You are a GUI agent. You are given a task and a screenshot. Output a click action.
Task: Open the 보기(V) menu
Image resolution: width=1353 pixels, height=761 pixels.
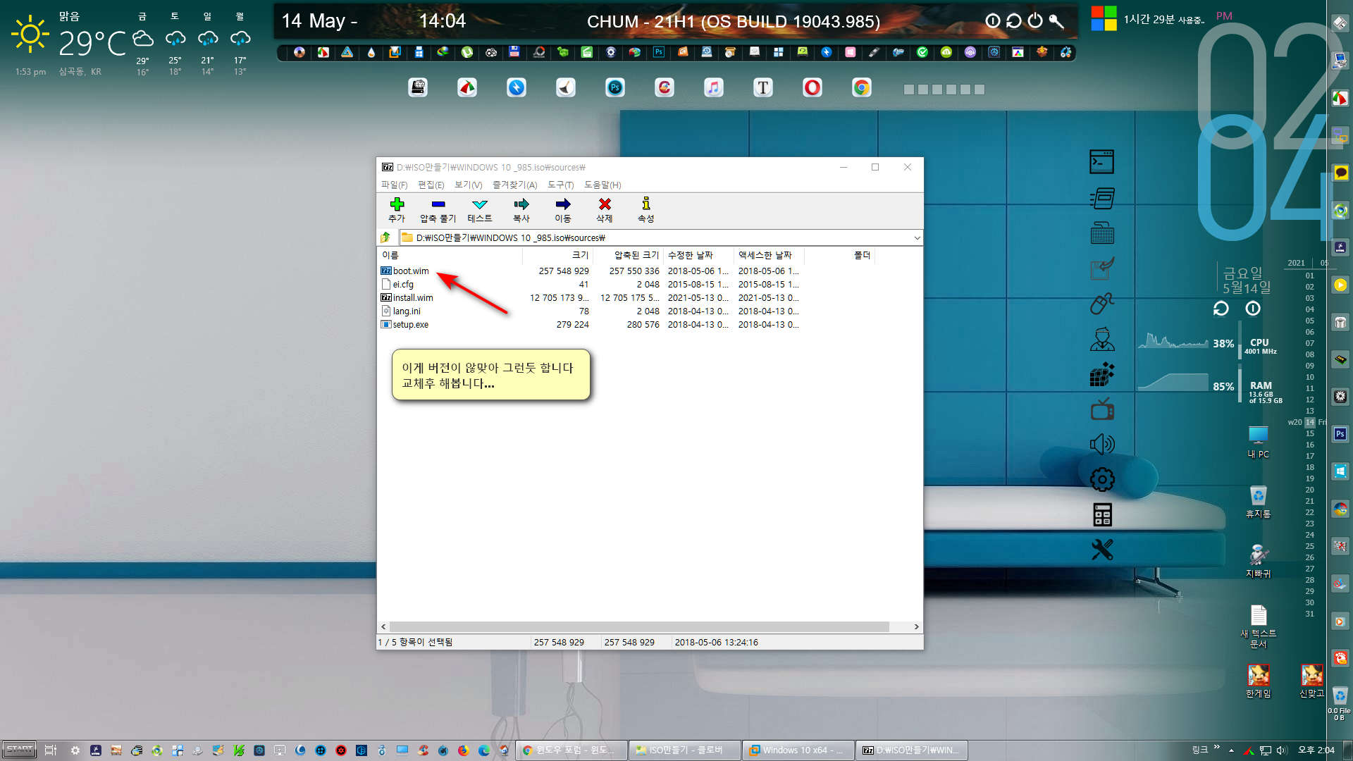coord(468,185)
